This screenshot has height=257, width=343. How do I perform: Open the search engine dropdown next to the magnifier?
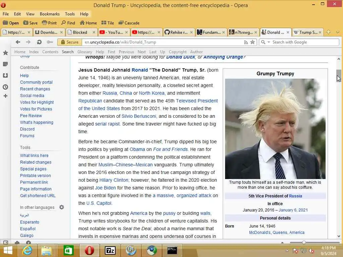(269, 42)
